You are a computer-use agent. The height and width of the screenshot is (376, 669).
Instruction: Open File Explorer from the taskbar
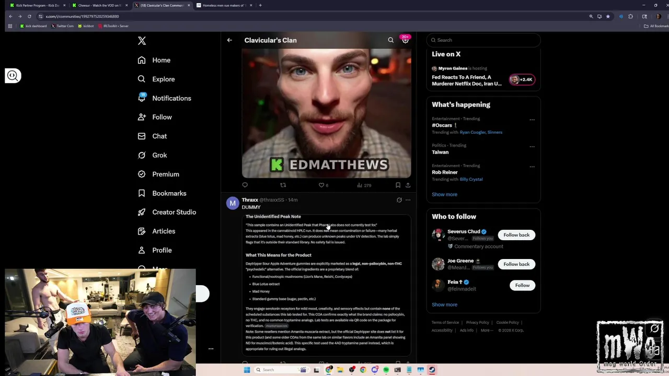pyautogui.click(x=340, y=370)
